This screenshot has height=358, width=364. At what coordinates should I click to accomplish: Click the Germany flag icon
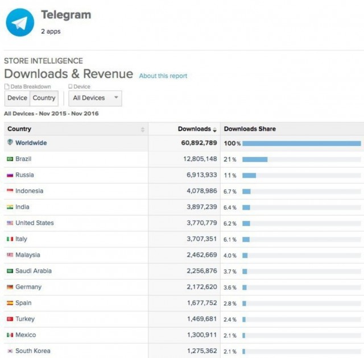tap(10, 287)
